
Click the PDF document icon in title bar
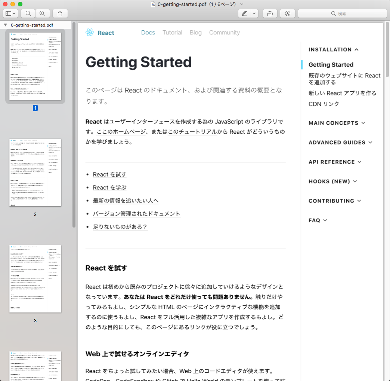click(153, 4)
